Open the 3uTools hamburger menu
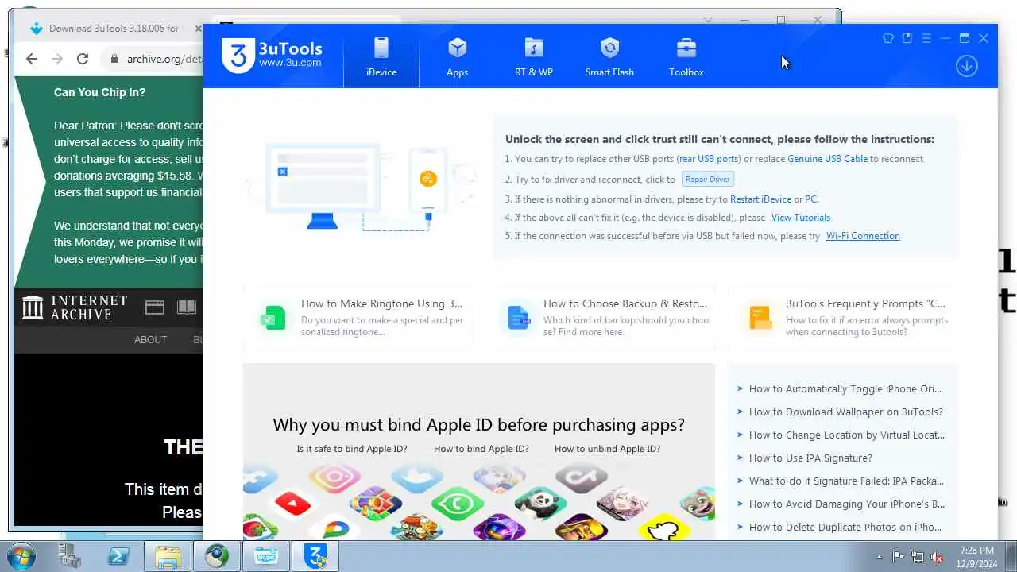Viewport: 1017px width, 572px height. click(926, 38)
